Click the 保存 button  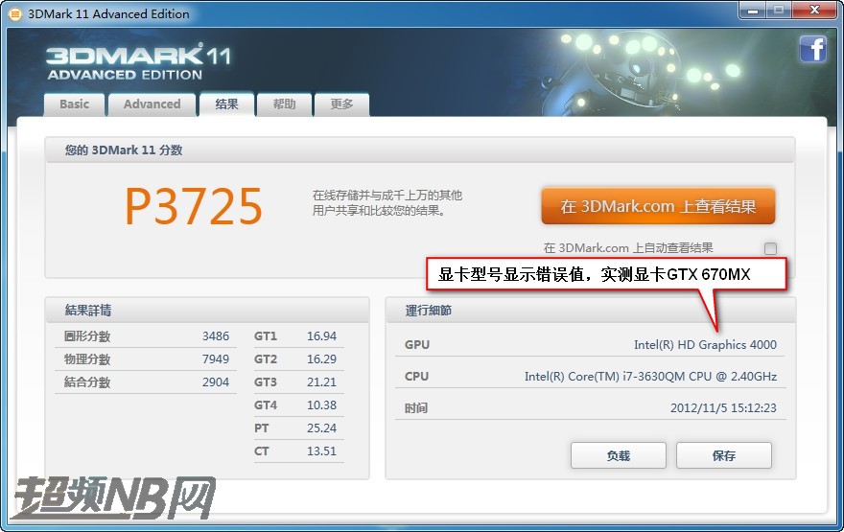724,455
